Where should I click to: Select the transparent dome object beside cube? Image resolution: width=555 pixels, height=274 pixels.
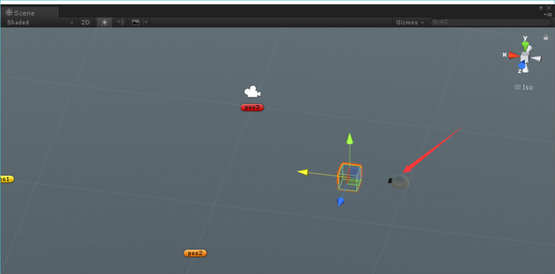tap(400, 182)
